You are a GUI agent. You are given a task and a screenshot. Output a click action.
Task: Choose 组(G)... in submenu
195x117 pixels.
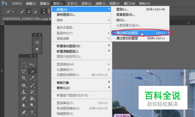point(140,20)
